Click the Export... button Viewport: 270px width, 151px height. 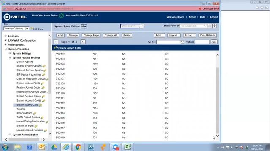click(x=189, y=35)
